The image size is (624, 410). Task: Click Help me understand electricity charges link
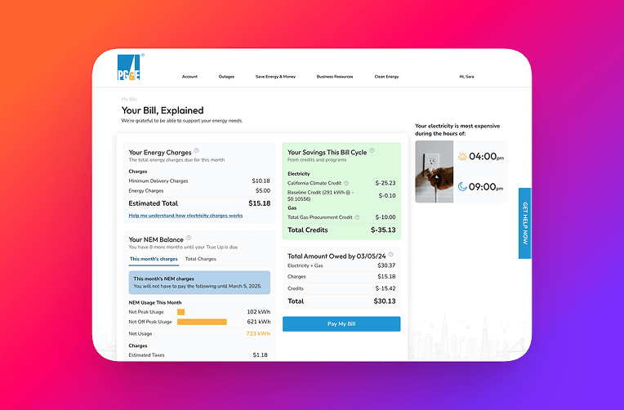coord(185,216)
